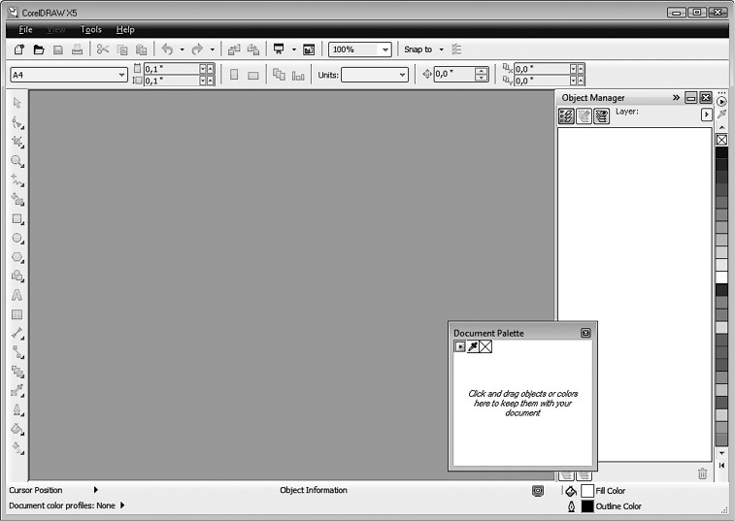
Task: Click the nudge offset 0,0 field
Action: (x=453, y=75)
